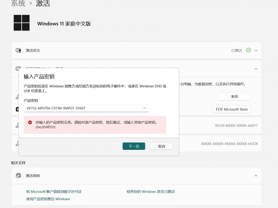278x208 pixels.
Task: Click the Next page button in dialog
Action: pyautogui.click(x=134, y=146)
